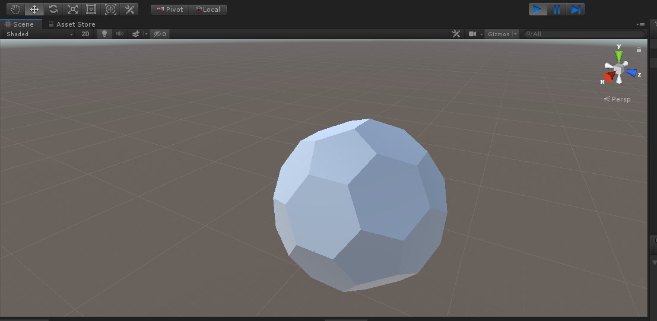Switch Persp projection label
This screenshot has width=657, height=321.
coord(617,99)
